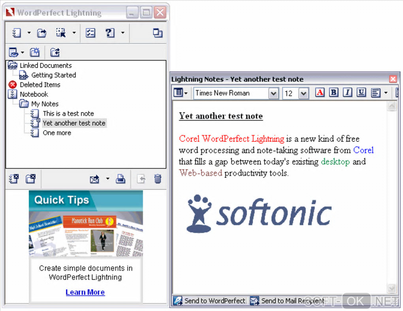Screen dimensions: 403x311
Task: Close the WordPerfect Lightning window
Action: tap(160, 12)
